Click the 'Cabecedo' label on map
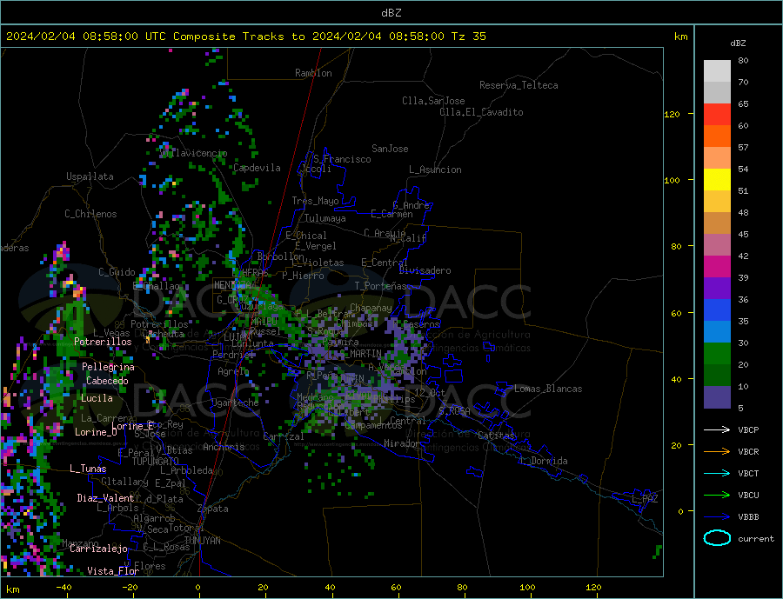 click(x=107, y=381)
